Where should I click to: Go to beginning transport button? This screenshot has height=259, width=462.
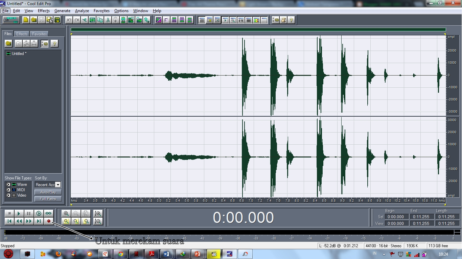pos(9,221)
